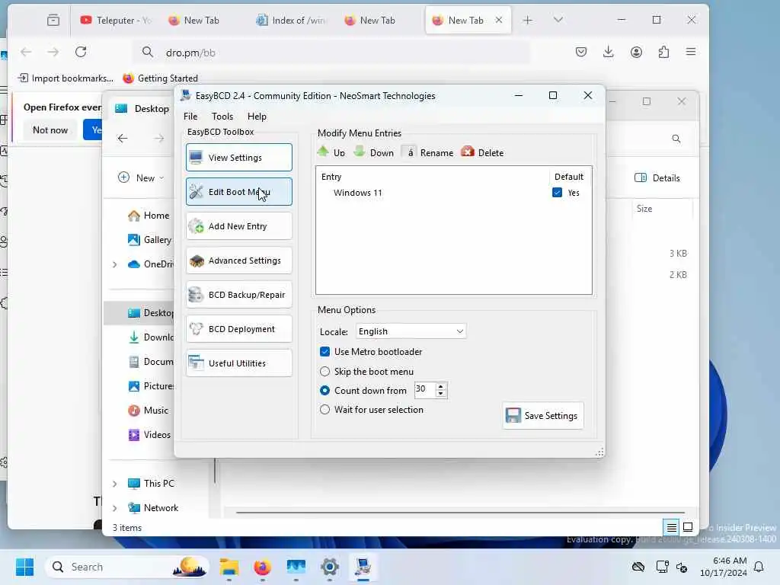Open Firefox account icon
Viewport: 780px width, 585px height.
636,52
